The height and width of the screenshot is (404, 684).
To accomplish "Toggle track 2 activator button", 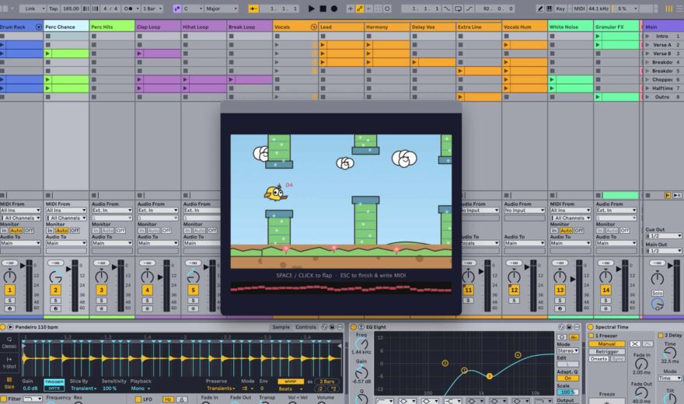I will click(x=55, y=290).
